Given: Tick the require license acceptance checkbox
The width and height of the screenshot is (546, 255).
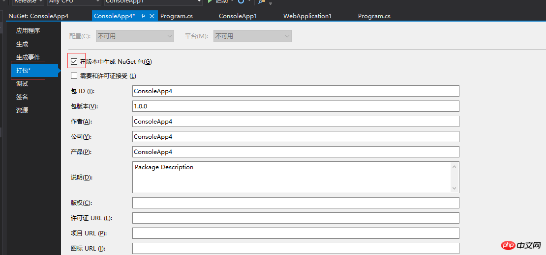Looking at the screenshot, I should point(74,76).
